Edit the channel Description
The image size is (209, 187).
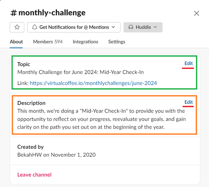click(189, 102)
